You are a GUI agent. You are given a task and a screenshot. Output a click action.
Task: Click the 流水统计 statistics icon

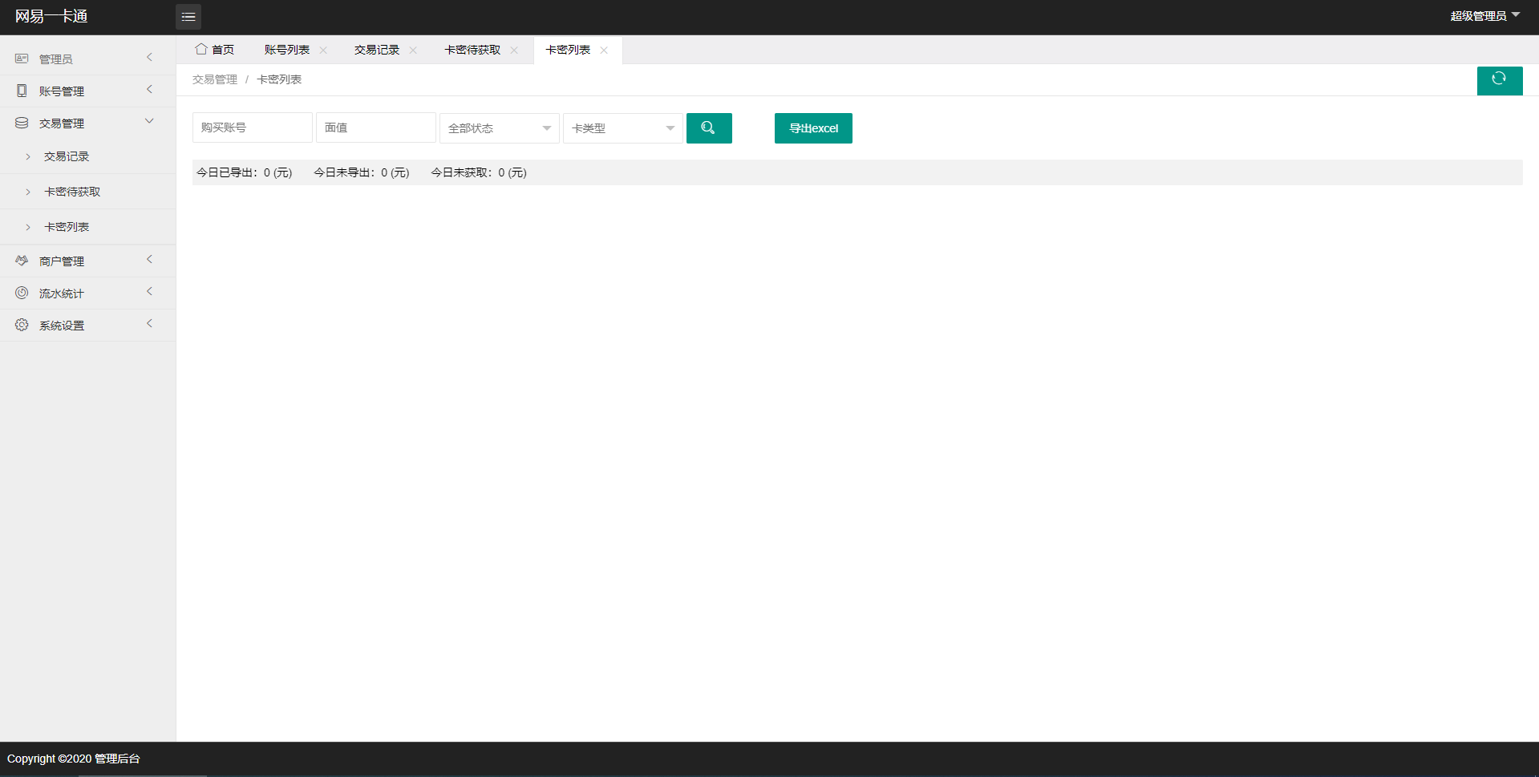pos(22,292)
